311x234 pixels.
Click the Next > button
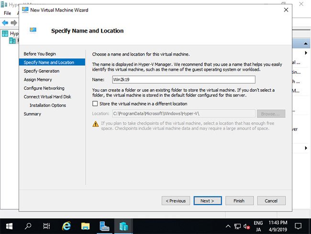pos(208,201)
